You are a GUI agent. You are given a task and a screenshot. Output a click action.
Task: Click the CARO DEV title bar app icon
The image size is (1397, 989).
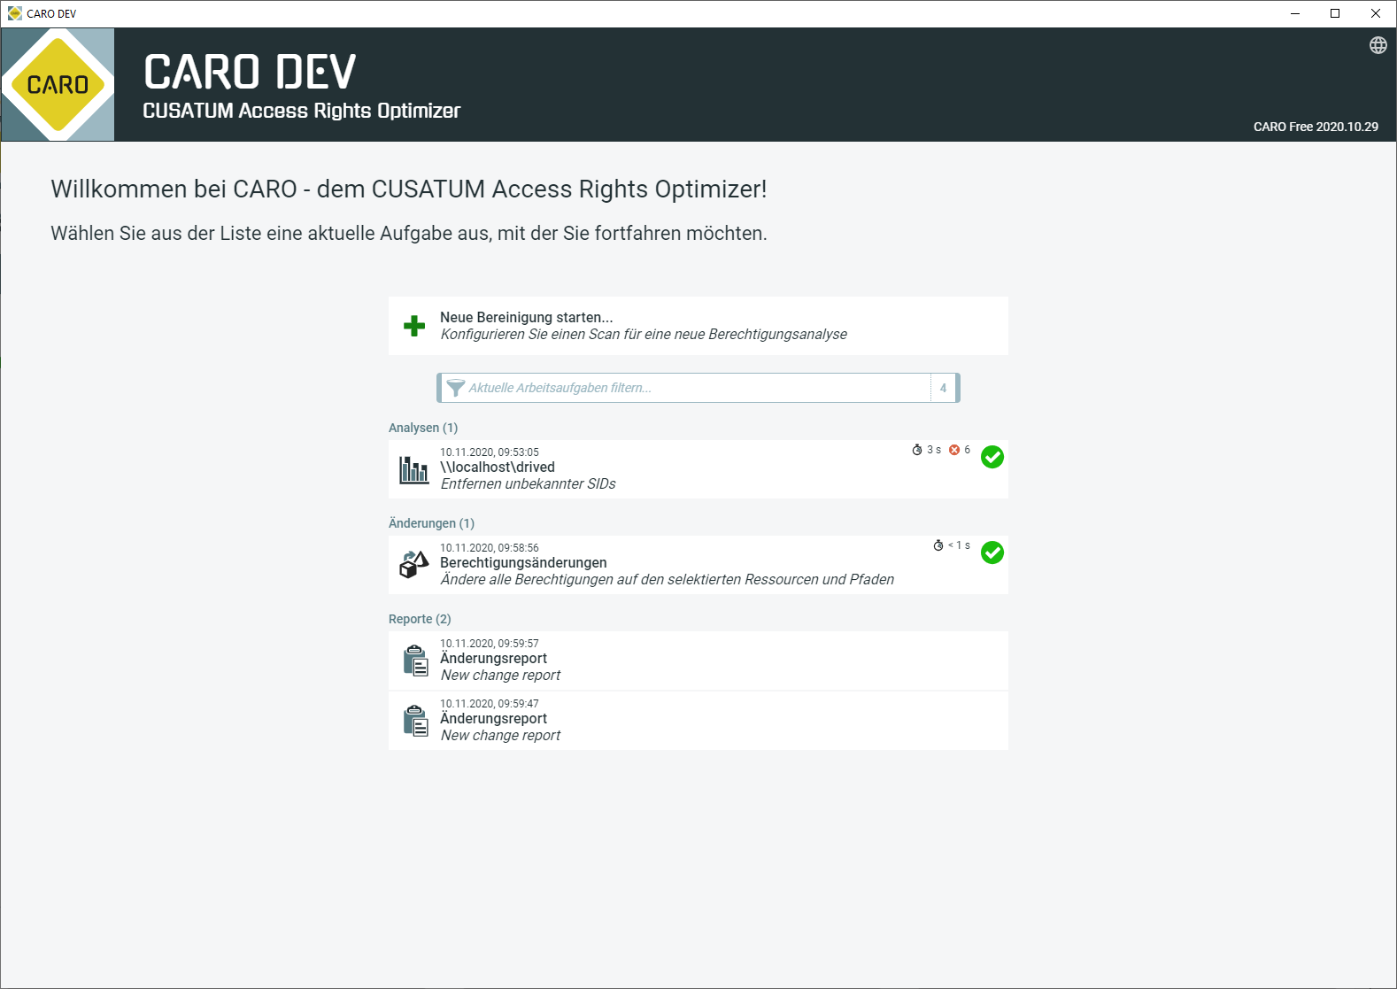pyautogui.click(x=14, y=13)
